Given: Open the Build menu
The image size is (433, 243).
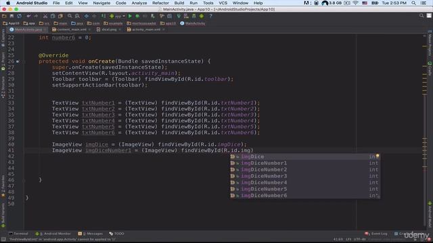Looking at the screenshot, I should coord(179,3).
